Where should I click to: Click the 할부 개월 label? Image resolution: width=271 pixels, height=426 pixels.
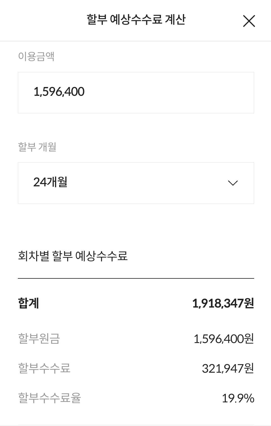pyautogui.click(x=37, y=147)
